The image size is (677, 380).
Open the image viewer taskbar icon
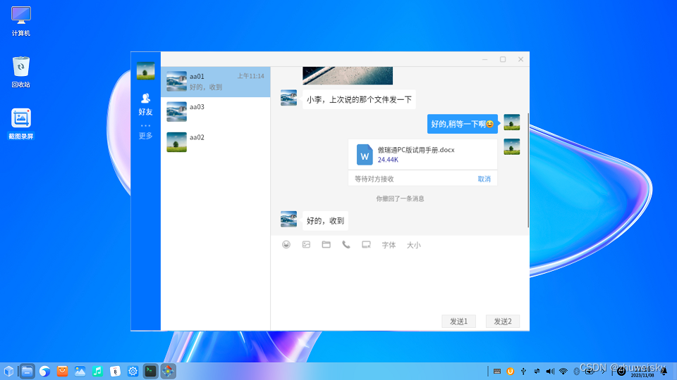(x=80, y=371)
